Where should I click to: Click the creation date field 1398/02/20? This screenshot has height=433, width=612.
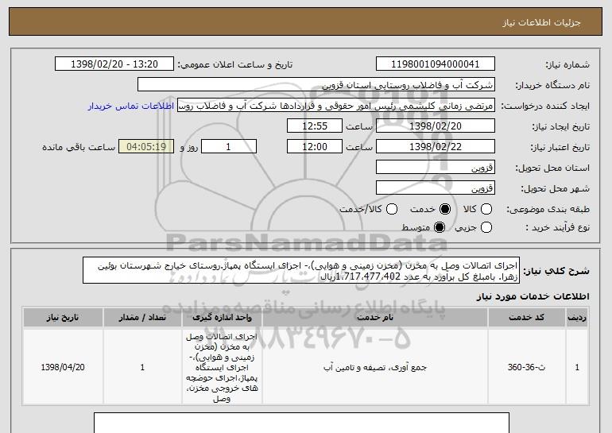(436, 126)
